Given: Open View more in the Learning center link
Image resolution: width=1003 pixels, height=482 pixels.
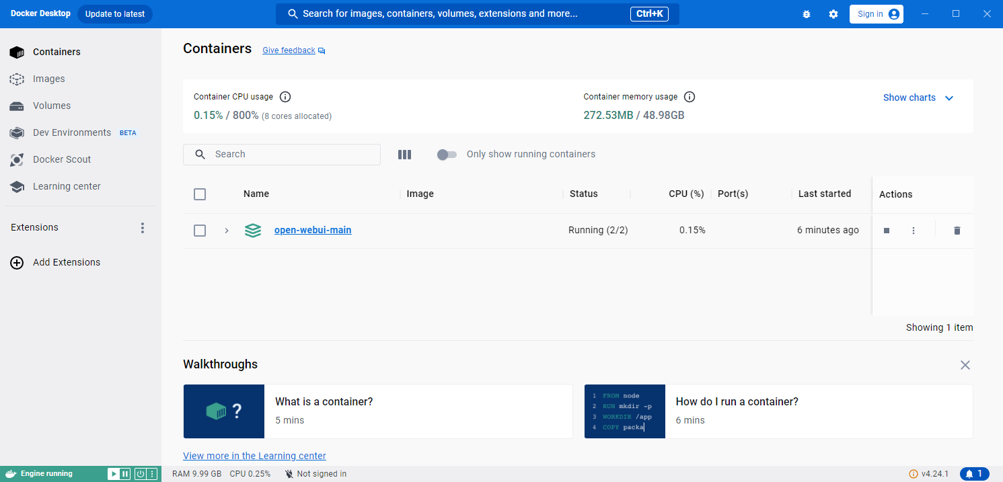Looking at the screenshot, I should pyautogui.click(x=254, y=456).
